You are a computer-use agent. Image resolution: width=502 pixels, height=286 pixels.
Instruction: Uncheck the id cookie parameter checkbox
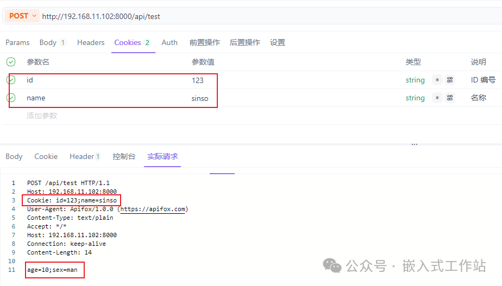pos(11,80)
